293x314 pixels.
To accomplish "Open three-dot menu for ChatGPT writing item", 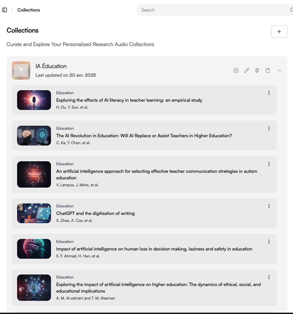I will 269,206.
